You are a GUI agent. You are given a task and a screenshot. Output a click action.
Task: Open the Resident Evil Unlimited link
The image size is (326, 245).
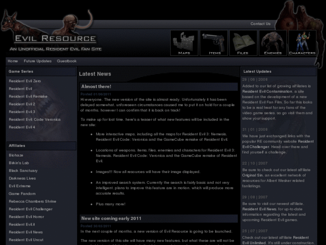pyautogui.click(x=275, y=240)
